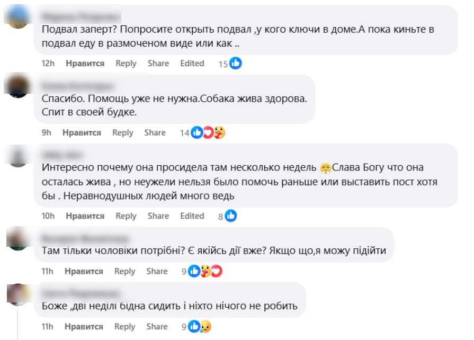
Task: Open avatar of 'Спасибо' comment author
Action: pos(19,85)
